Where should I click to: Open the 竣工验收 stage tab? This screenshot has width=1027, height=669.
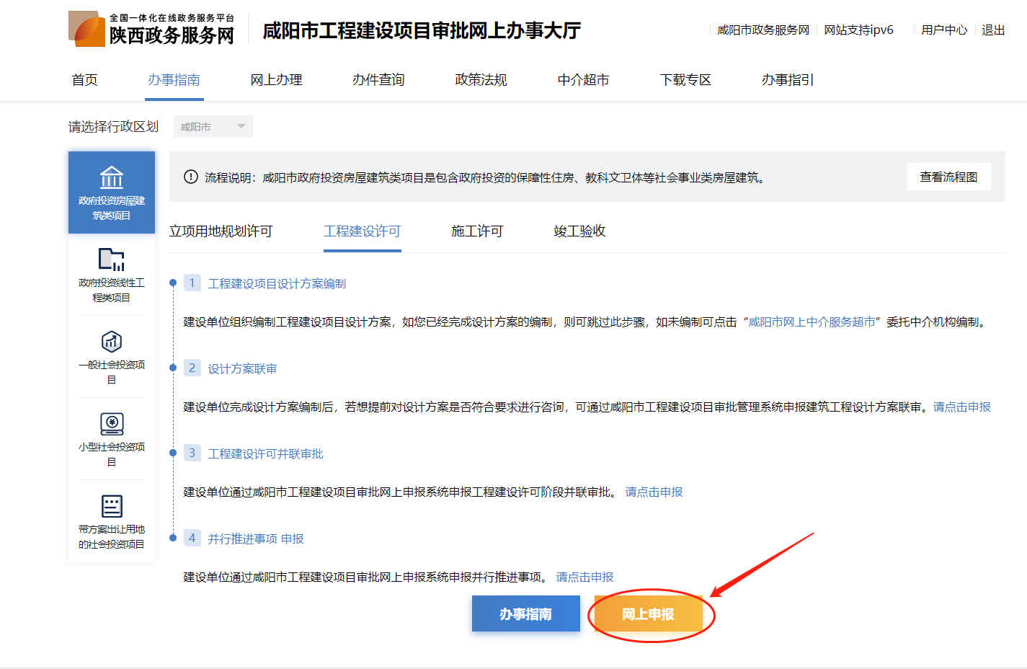pos(579,231)
